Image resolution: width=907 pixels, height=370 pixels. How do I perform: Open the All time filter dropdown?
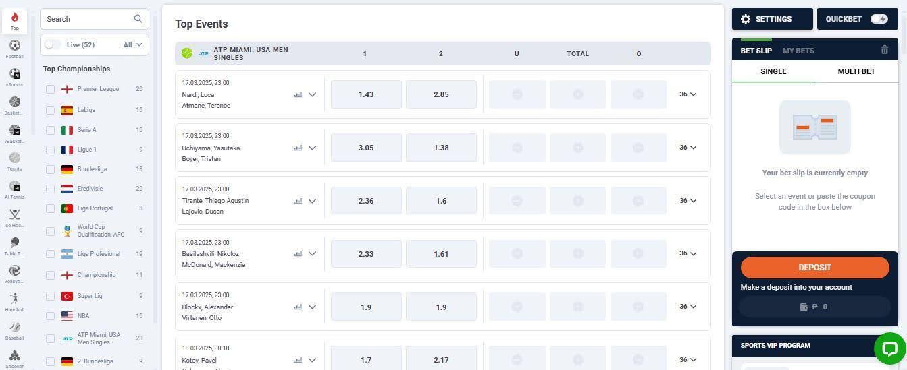[133, 44]
